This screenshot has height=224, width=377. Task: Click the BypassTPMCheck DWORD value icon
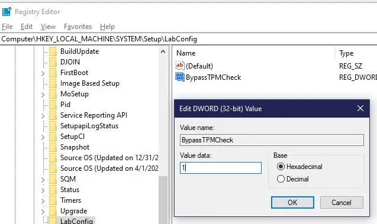click(180, 77)
